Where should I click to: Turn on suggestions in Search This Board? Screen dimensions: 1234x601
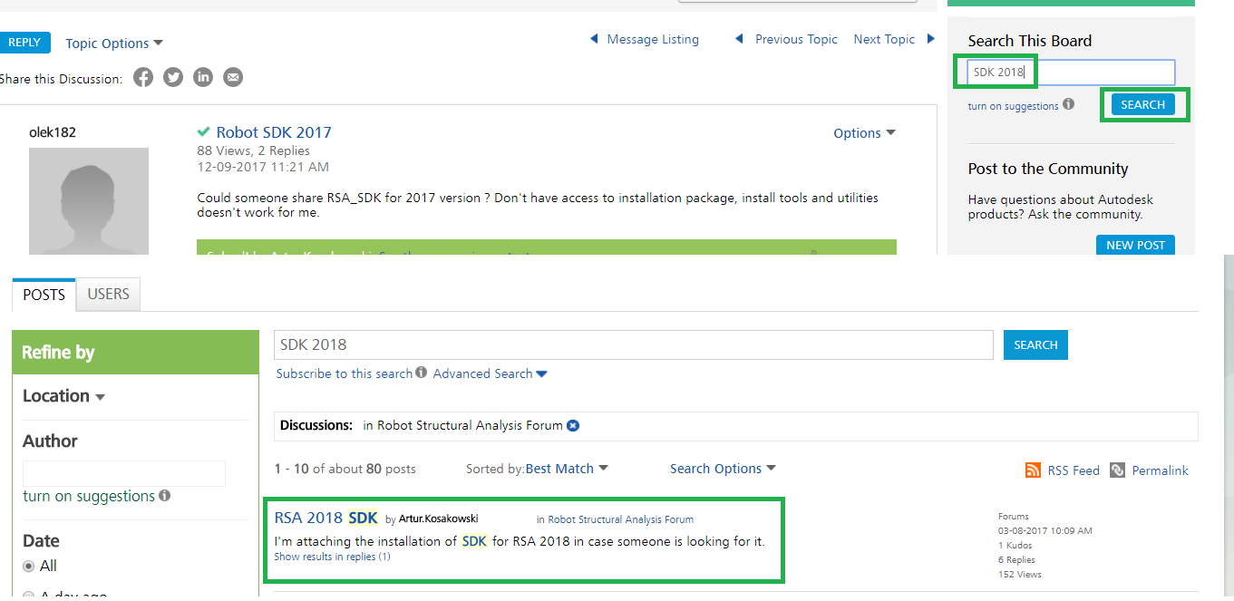pos(1013,106)
